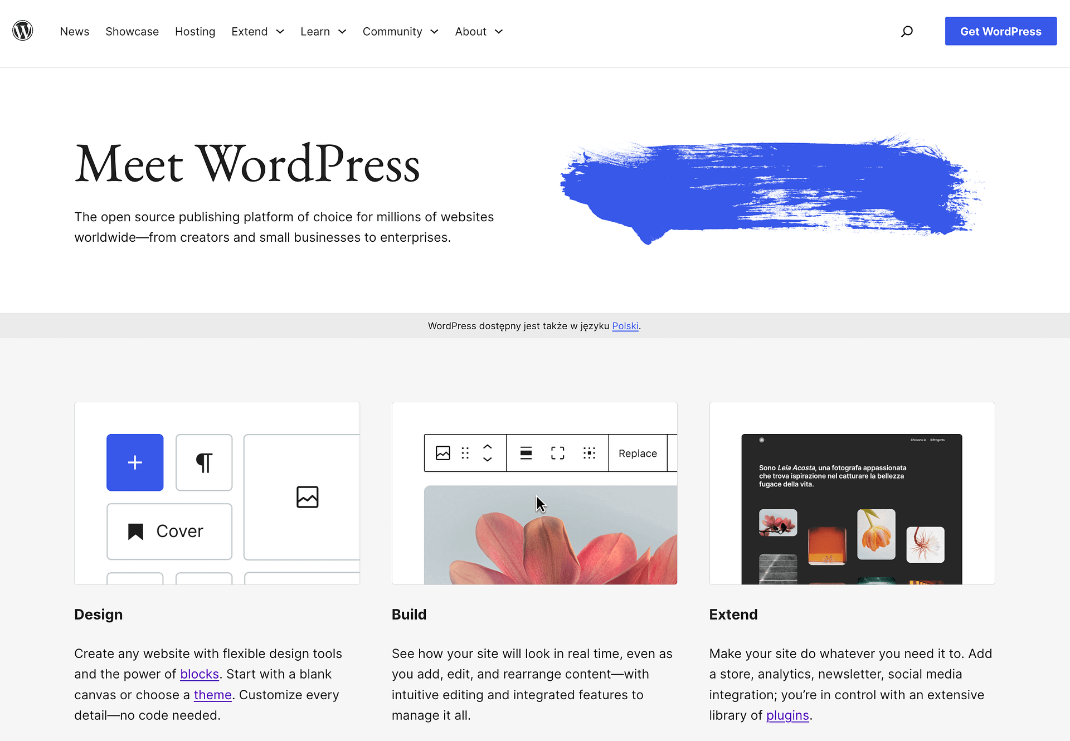1070x741 pixels.
Task: Click the Polski language link
Action: pyautogui.click(x=624, y=326)
